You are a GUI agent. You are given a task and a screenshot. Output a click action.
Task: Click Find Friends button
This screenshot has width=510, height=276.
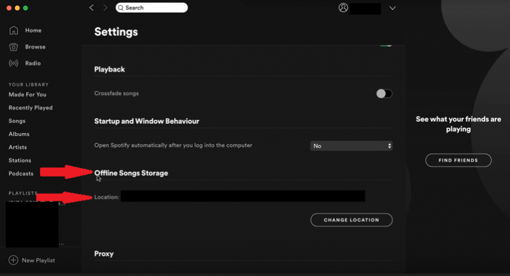pyautogui.click(x=458, y=160)
